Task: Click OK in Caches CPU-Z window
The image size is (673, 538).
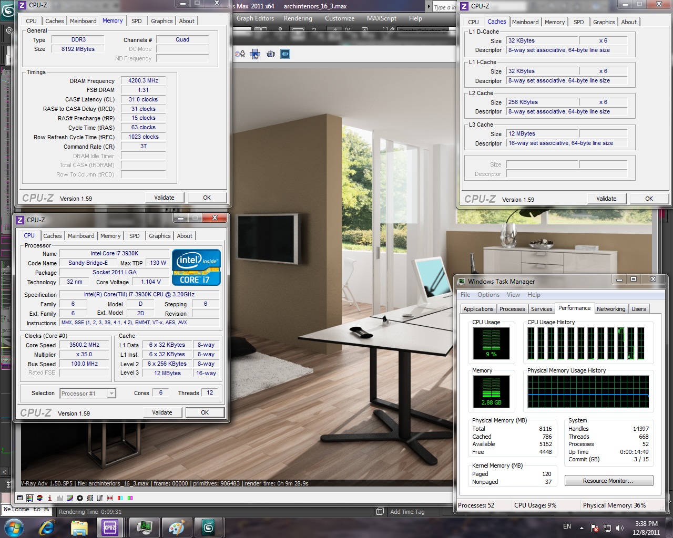Action: tap(649, 199)
